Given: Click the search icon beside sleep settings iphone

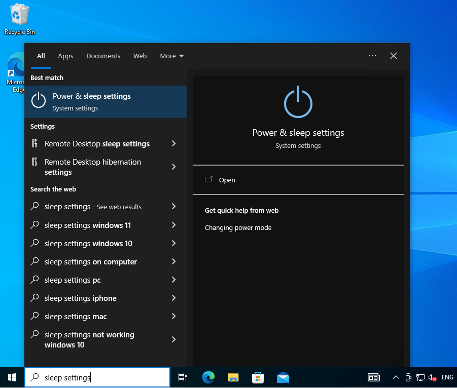Looking at the screenshot, I should pos(34,297).
